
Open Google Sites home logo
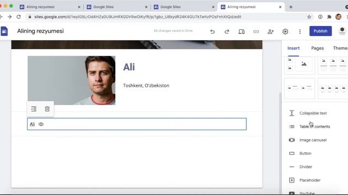(4, 31)
